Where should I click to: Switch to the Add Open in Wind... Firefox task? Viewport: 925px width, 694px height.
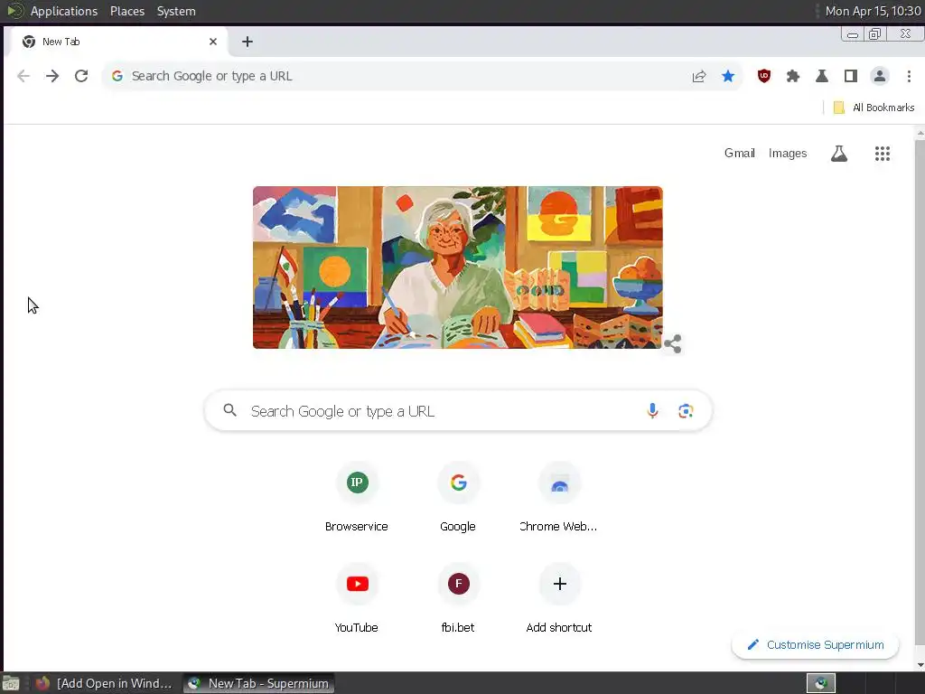[104, 683]
